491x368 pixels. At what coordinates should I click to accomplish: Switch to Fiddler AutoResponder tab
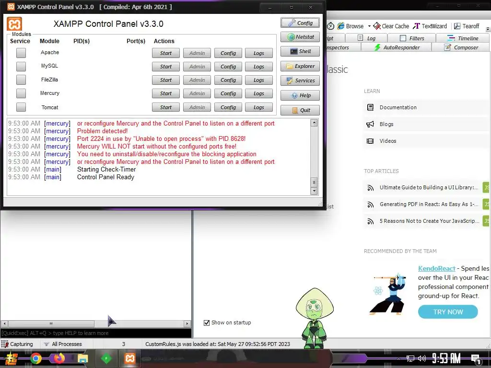pyautogui.click(x=397, y=47)
